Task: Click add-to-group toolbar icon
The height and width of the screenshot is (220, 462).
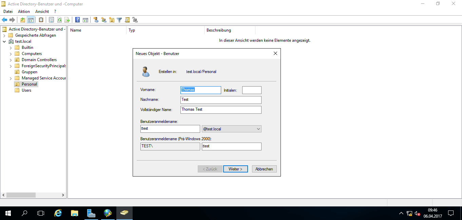Action: 135,20
